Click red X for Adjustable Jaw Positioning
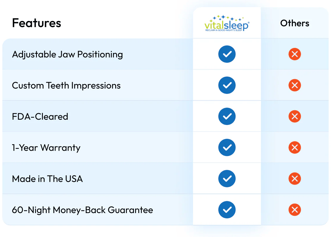The image size is (331, 237). coord(295,54)
